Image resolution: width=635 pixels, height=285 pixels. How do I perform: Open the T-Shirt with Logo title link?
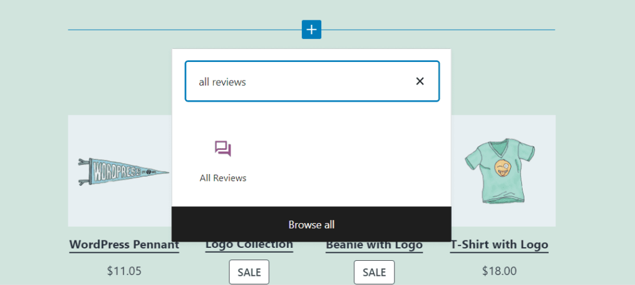[x=500, y=245]
